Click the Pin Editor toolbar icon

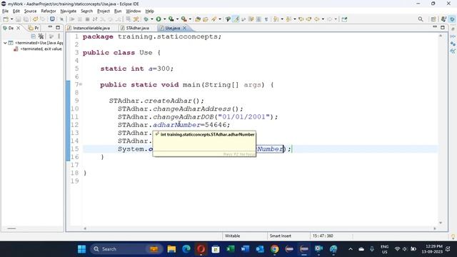coord(344,19)
